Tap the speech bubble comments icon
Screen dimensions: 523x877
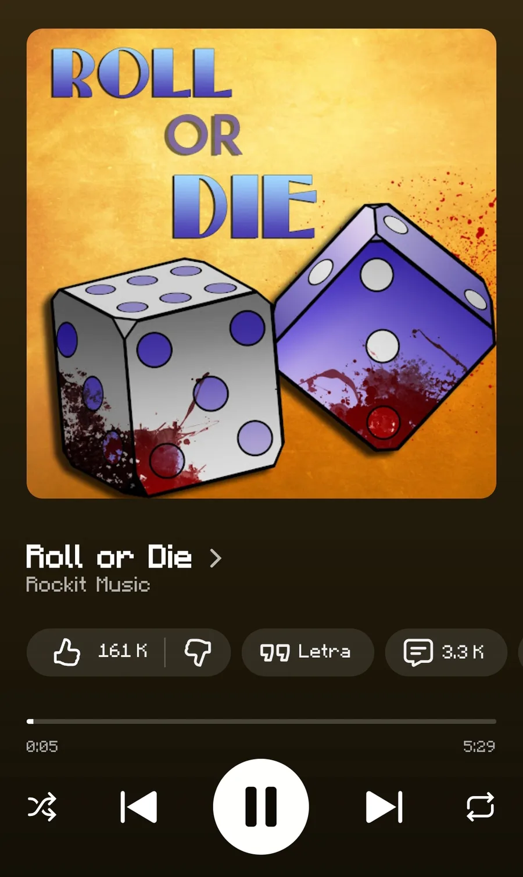(418, 652)
